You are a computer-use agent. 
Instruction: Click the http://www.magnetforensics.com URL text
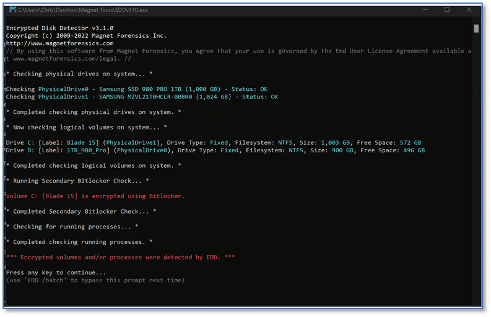click(x=60, y=43)
